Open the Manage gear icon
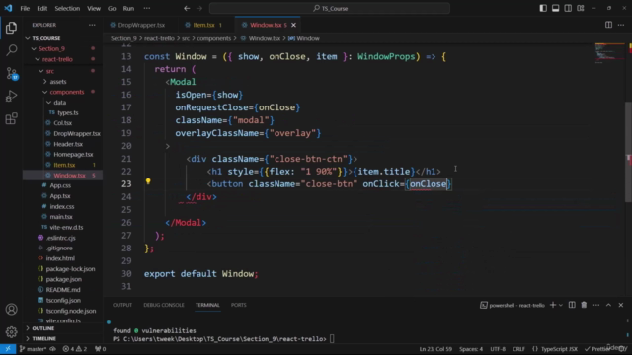This screenshot has height=355, width=632. click(x=11, y=331)
